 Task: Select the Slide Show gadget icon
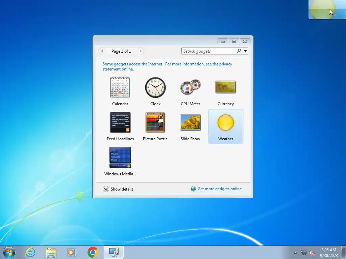190,122
